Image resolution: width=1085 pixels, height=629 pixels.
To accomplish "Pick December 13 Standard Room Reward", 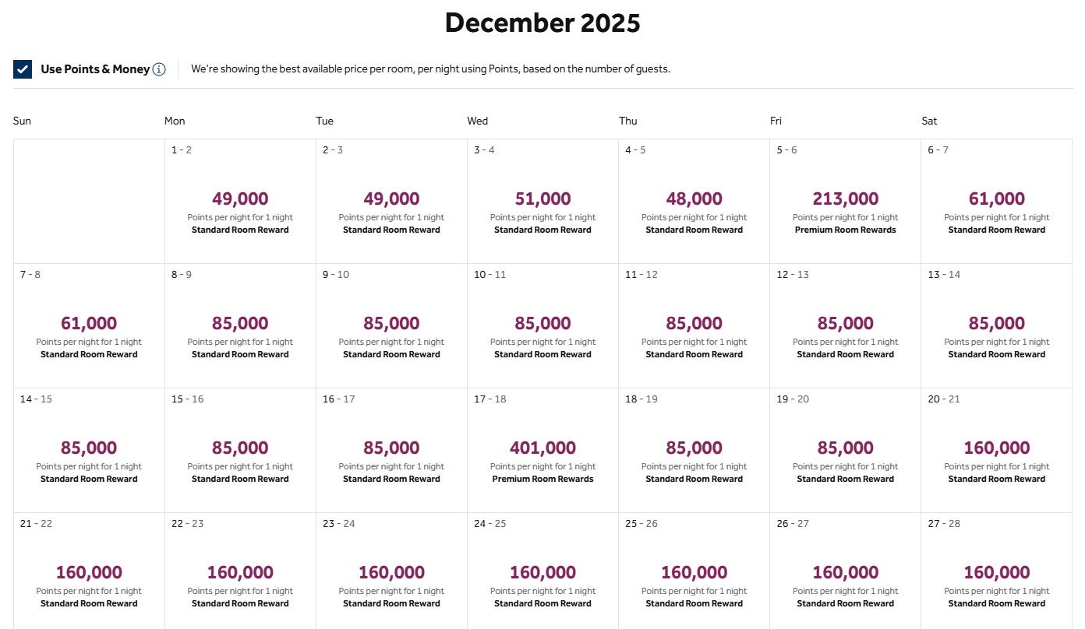I will click(x=996, y=323).
